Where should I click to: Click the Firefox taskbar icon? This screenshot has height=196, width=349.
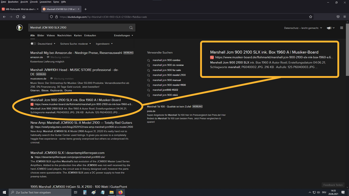point(120,192)
